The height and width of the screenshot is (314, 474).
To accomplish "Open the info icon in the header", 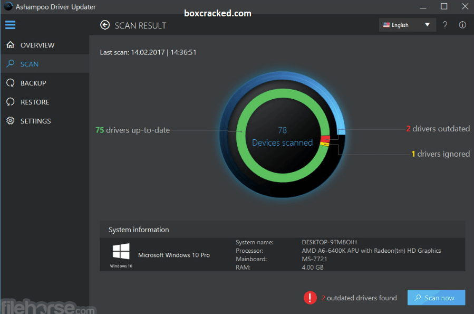I will pos(462,25).
